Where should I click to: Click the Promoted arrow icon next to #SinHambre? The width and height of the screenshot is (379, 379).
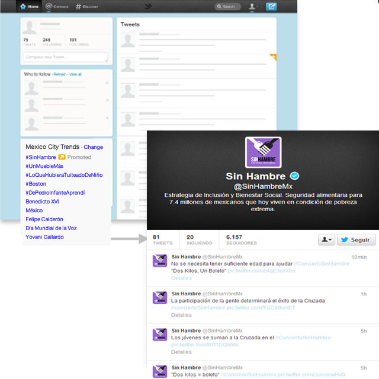(x=62, y=157)
